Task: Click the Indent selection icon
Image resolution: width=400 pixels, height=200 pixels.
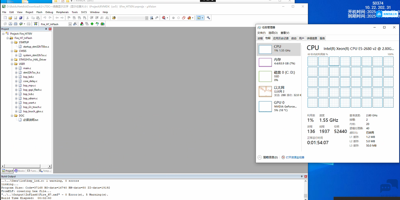Action: pos(91,18)
